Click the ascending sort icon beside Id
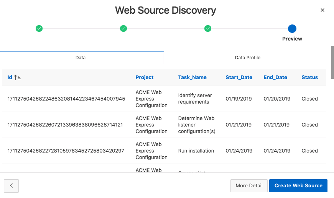The height and width of the screenshot is (198, 334). click(17, 78)
